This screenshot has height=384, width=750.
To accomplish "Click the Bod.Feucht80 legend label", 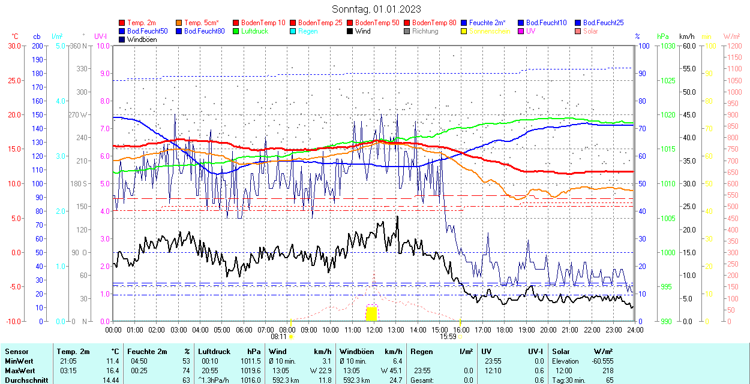I will (205, 31).
